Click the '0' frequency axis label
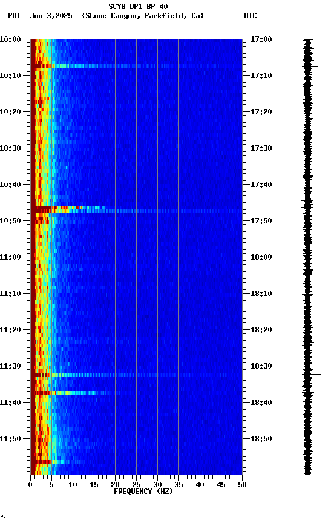Image resolution: width=334 pixels, height=523 pixels. tap(31, 485)
